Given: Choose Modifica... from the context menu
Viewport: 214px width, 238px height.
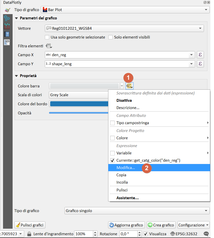Looking at the screenshot, I should [x=126, y=167].
